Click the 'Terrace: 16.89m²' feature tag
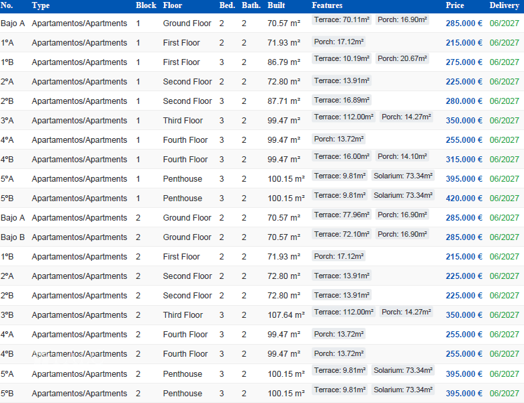The height and width of the screenshot is (403, 524). coord(342,101)
